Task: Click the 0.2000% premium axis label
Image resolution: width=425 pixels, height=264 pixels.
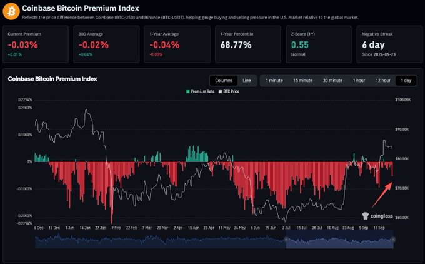Action: [x=25, y=108]
